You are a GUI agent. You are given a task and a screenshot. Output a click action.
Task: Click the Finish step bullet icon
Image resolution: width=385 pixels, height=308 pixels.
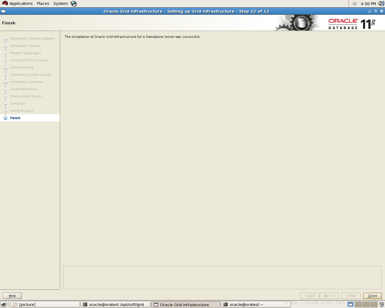5,118
